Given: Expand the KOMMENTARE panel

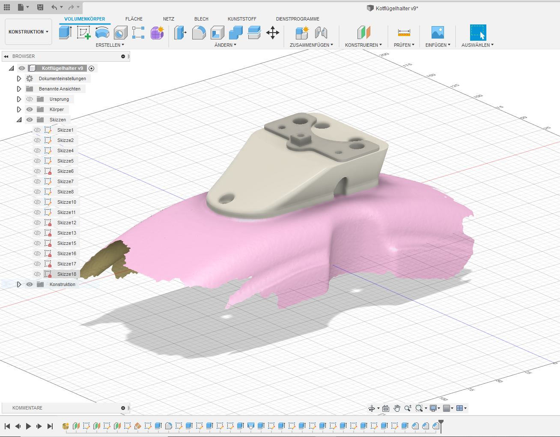Looking at the screenshot, I should (123, 408).
